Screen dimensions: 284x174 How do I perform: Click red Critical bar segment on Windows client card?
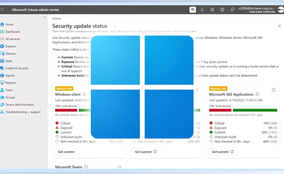66,110
